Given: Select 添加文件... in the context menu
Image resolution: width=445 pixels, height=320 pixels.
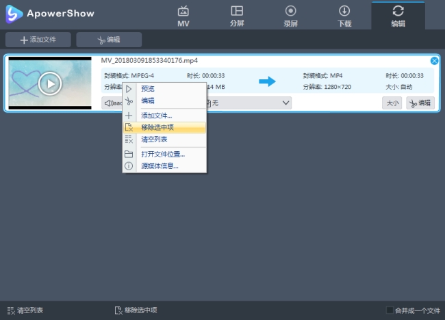Looking at the screenshot, I should [156, 116].
